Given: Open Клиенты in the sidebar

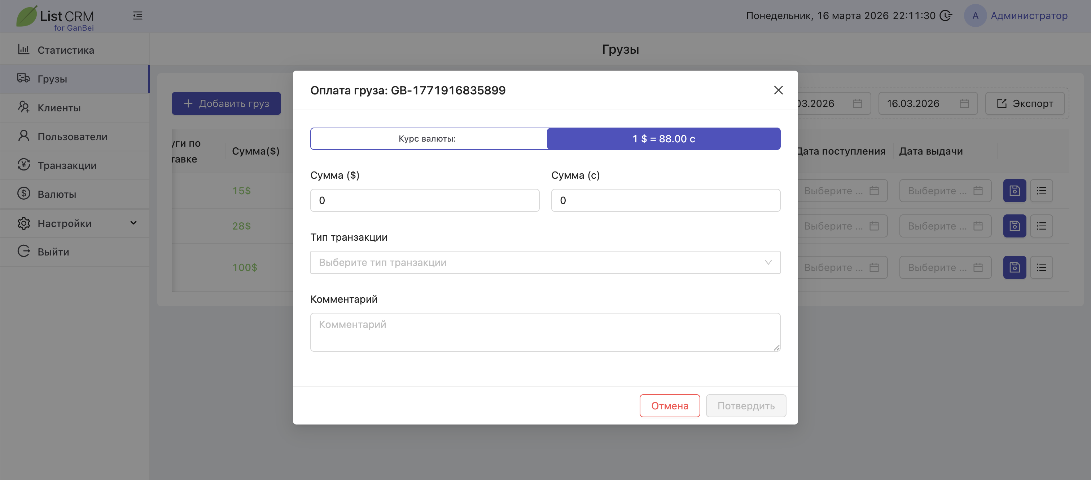Looking at the screenshot, I should [x=59, y=108].
